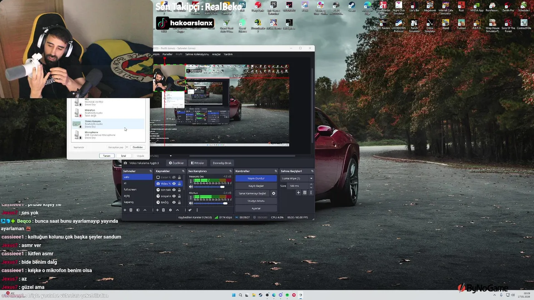
Task: Open preview scaling dropdown arrow below preview
Action: tap(171, 156)
